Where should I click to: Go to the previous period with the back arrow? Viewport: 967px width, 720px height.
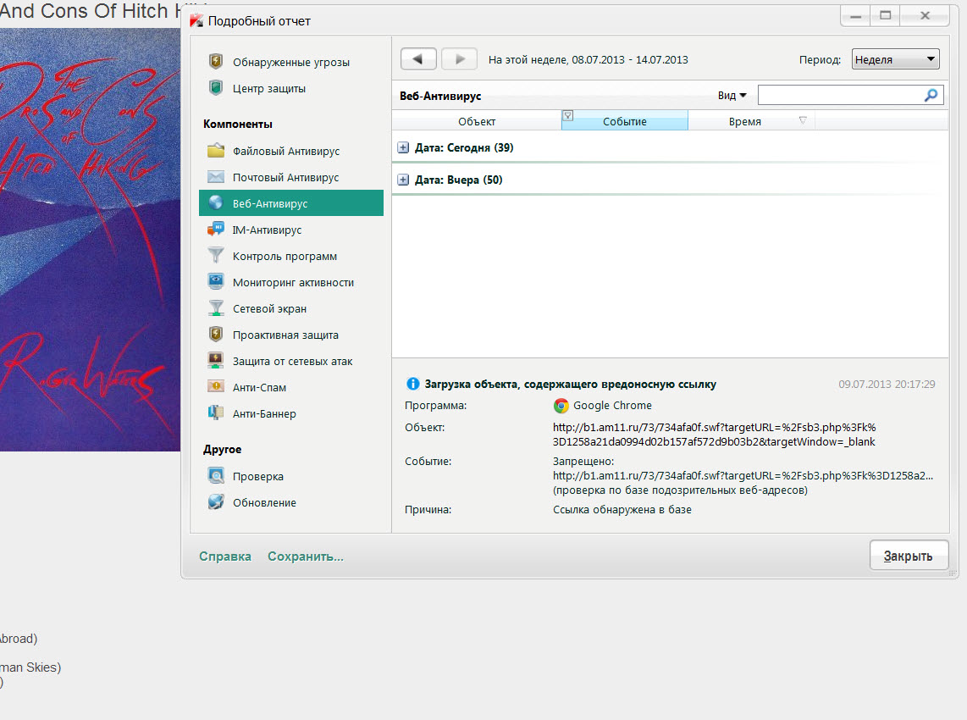[418, 59]
